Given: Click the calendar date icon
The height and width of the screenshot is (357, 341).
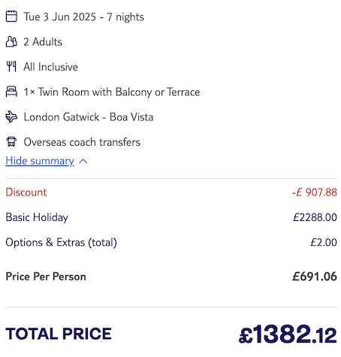Looking at the screenshot, I should coord(11,17).
